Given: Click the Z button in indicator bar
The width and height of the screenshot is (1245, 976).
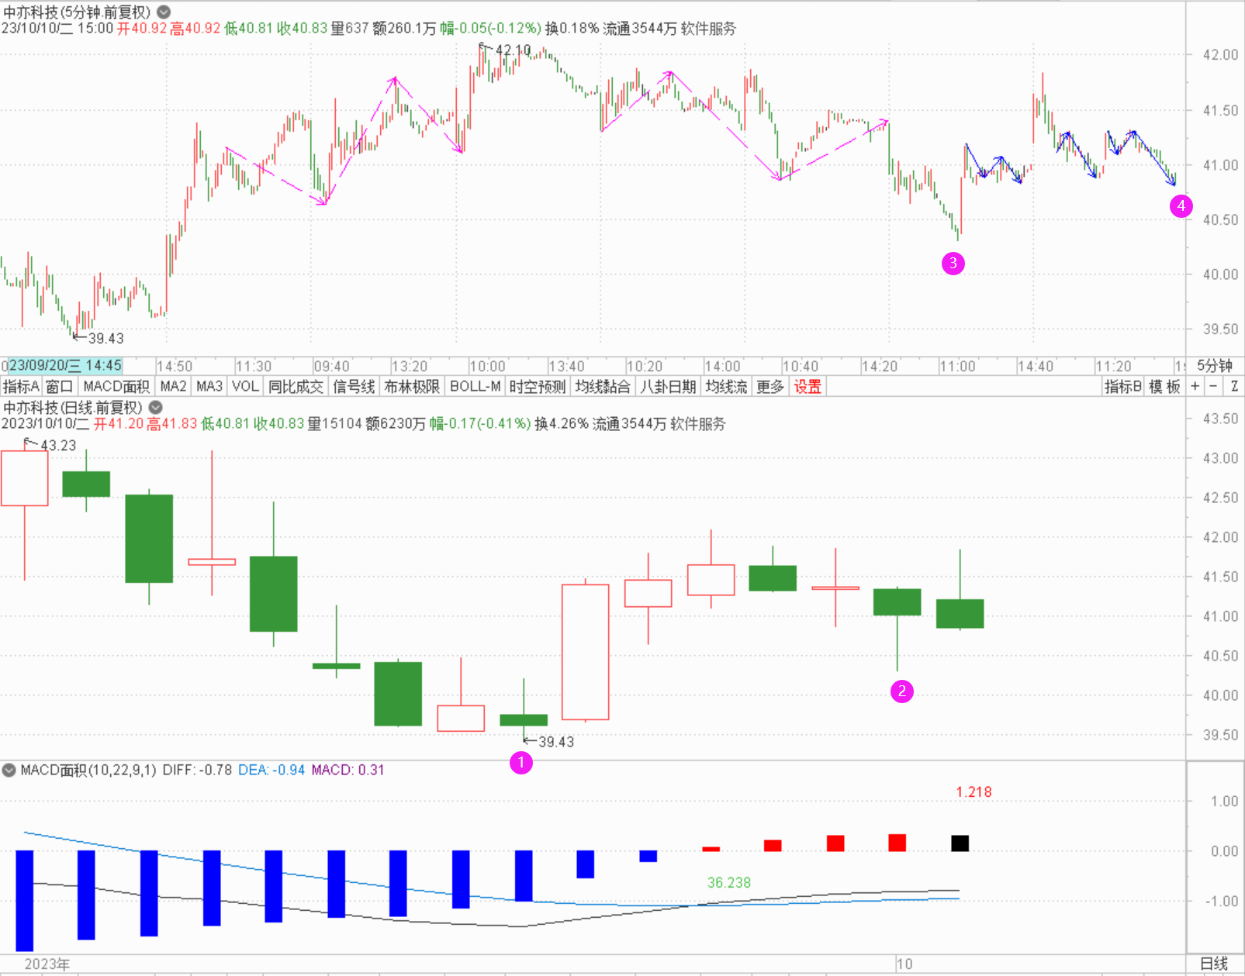Looking at the screenshot, I should 1234,386.
